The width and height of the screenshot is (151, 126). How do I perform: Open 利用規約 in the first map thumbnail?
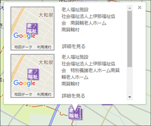pos(44,47)
